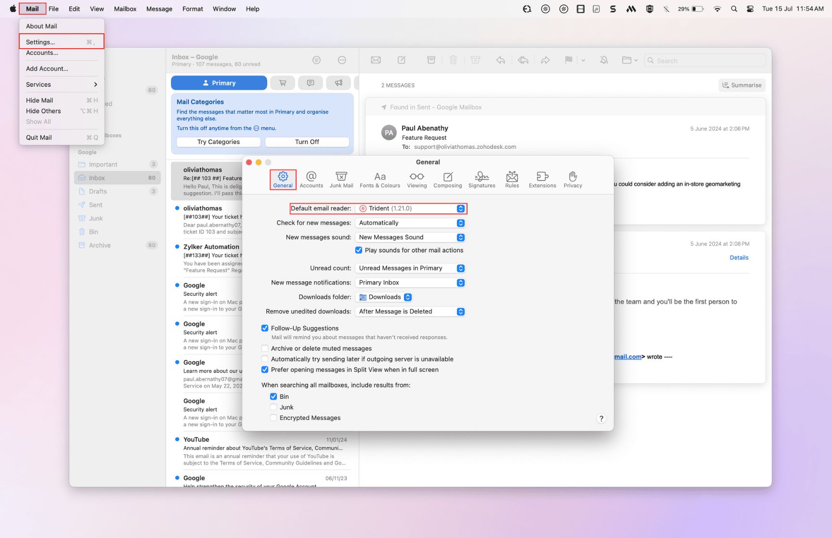832x538 pixels.
Task: Select the Shopping cart category tab
Action: (x=283, y=83)
